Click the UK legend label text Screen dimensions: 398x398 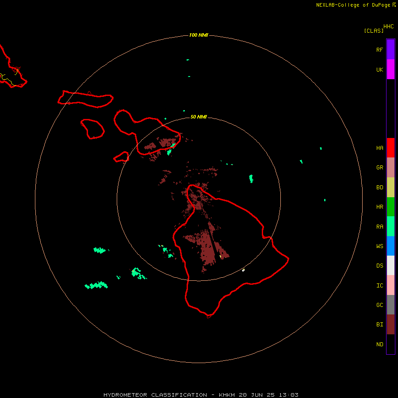pyautogui.click(x=379, y=69)
